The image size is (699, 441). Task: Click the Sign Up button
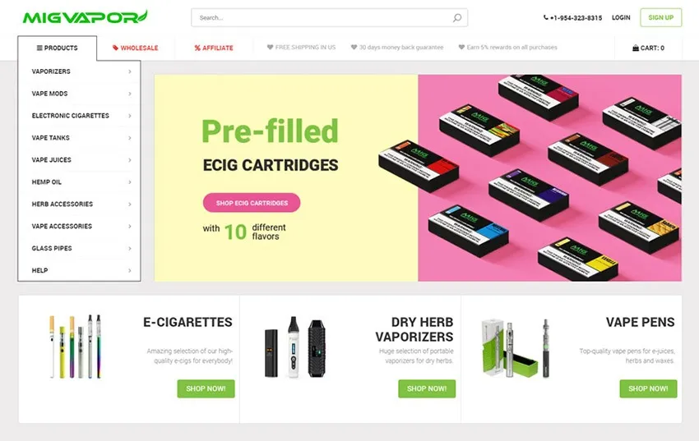(660, 18)
